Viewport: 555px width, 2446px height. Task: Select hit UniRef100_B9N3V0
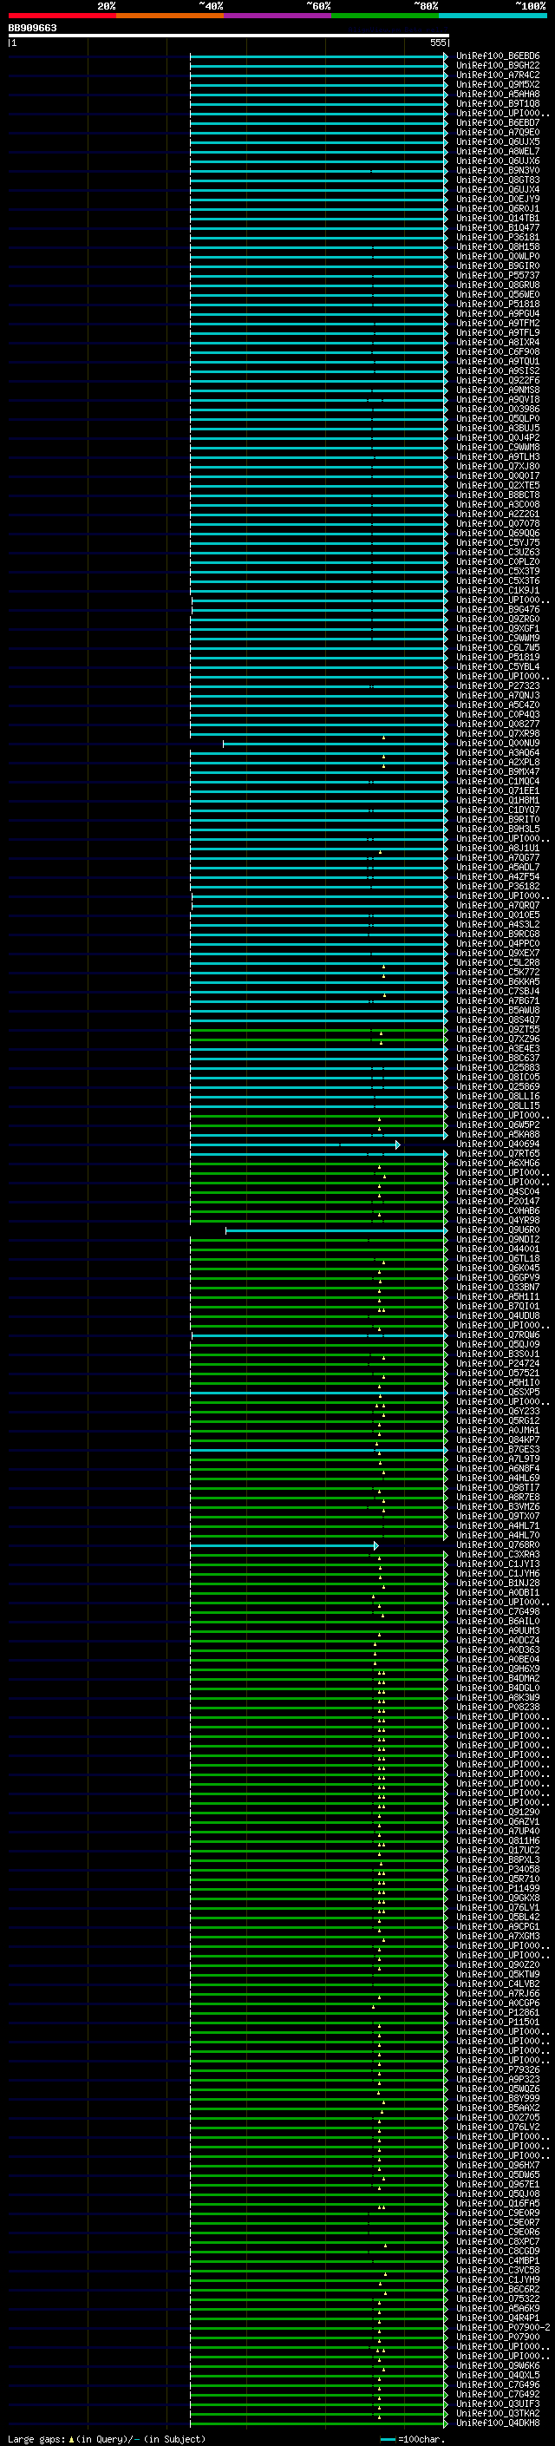click(498, 171)
